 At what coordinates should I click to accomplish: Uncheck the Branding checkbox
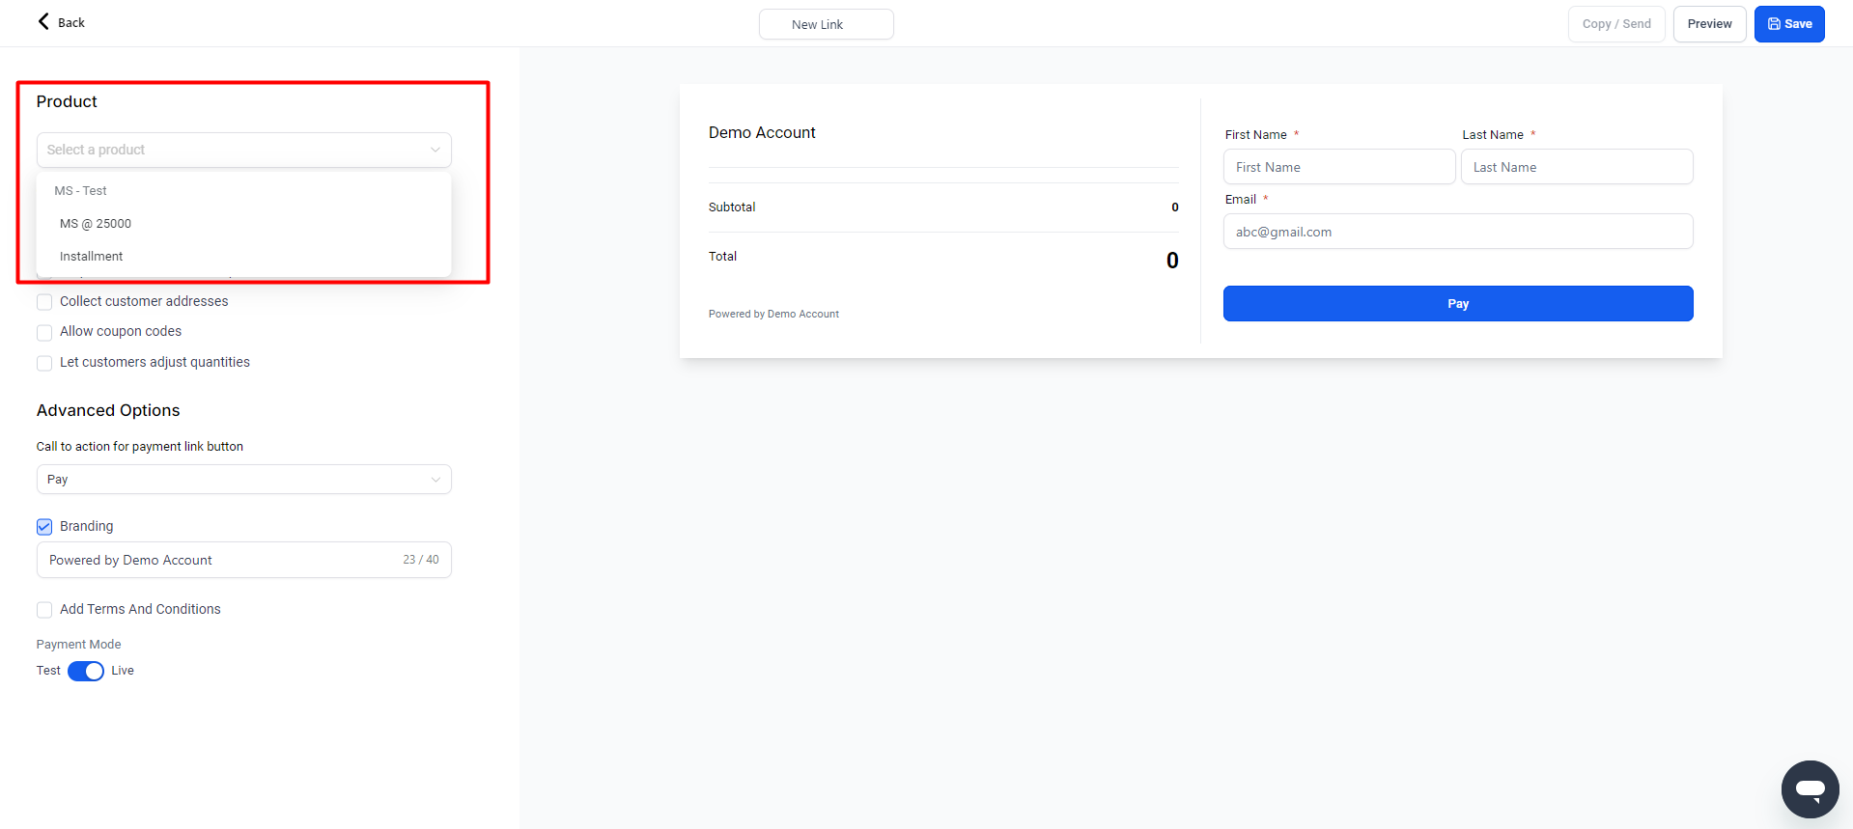coord(44,527)
